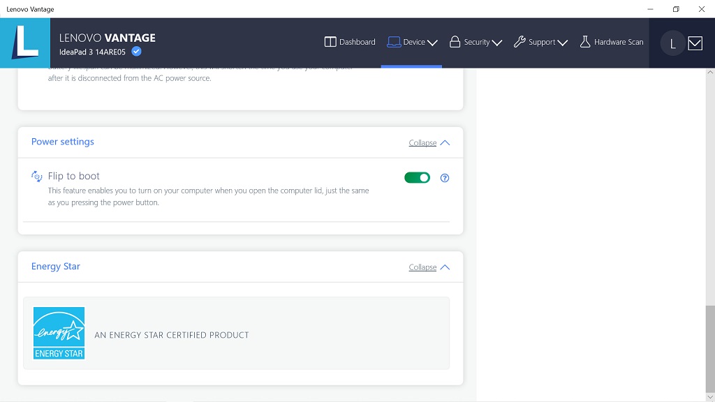Collapse the Power settings section
This screenshot has height=402, width=715.
(x=422, y=142)
